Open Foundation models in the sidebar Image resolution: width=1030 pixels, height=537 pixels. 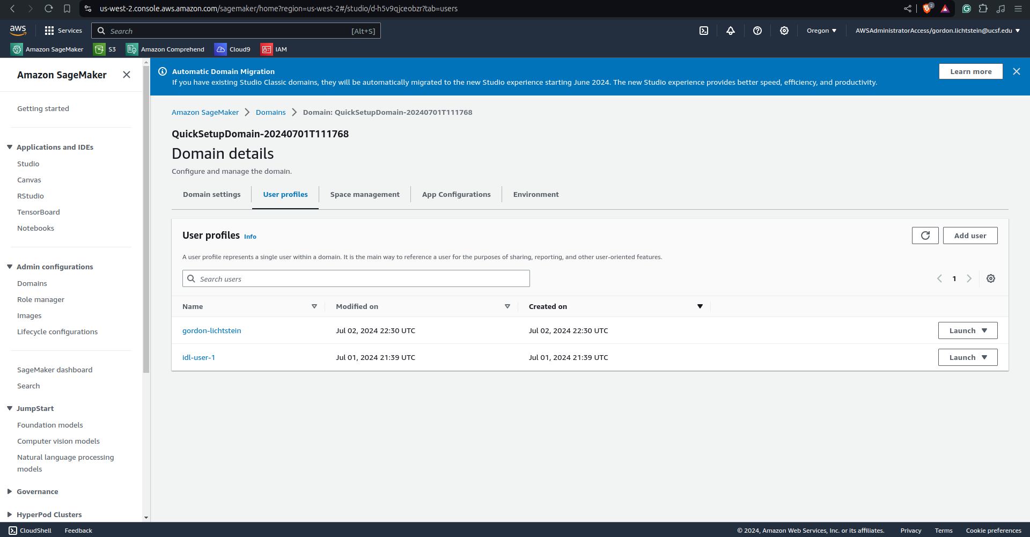click(x=50, y=425)
